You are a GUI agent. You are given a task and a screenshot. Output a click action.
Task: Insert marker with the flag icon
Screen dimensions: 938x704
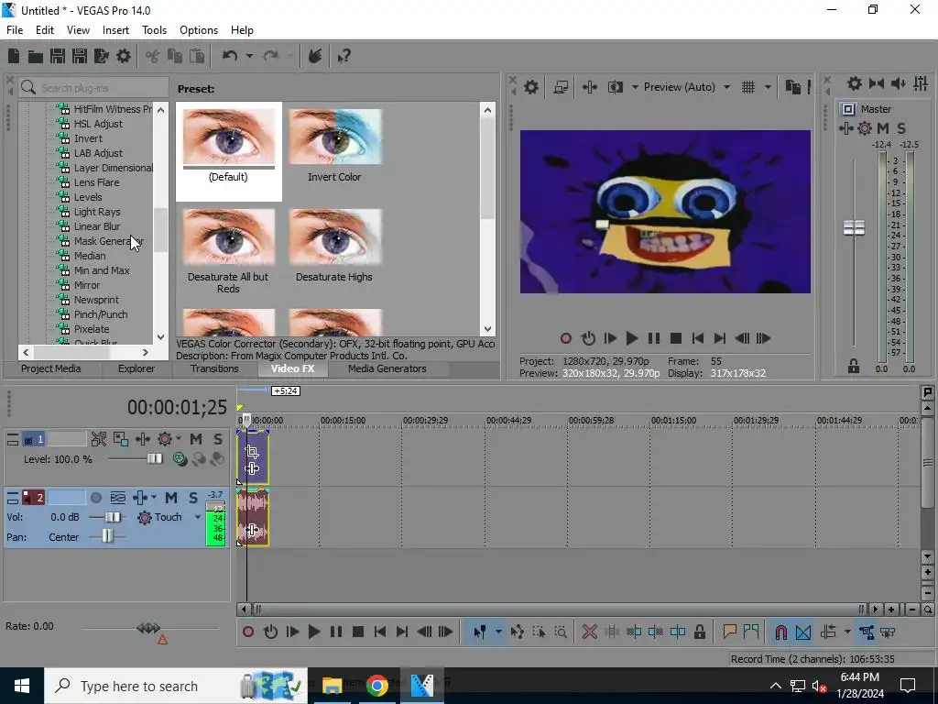click(x=729, y=632)
